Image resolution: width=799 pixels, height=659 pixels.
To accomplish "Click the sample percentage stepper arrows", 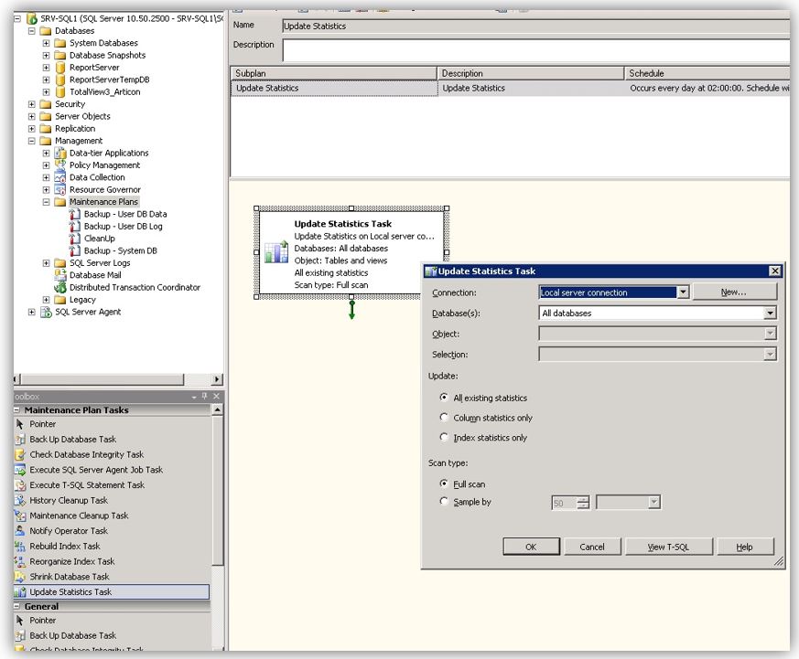I will pos(584,503).
